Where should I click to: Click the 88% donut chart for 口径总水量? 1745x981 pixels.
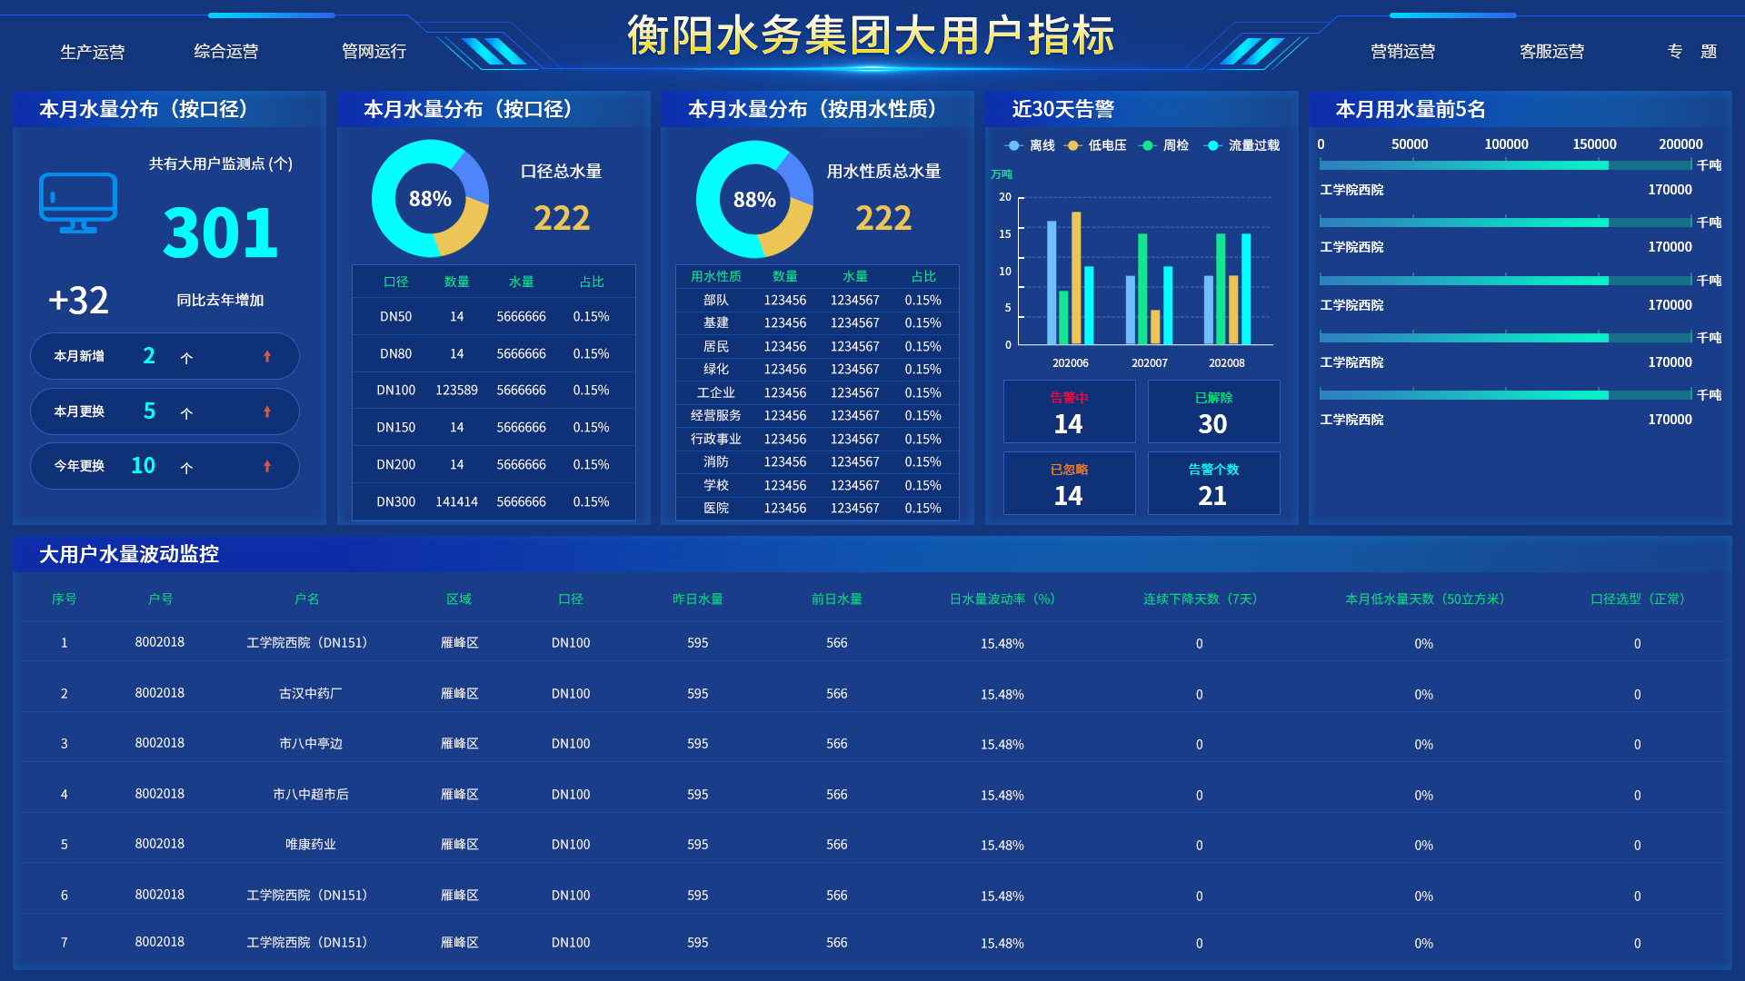point(430,199)
